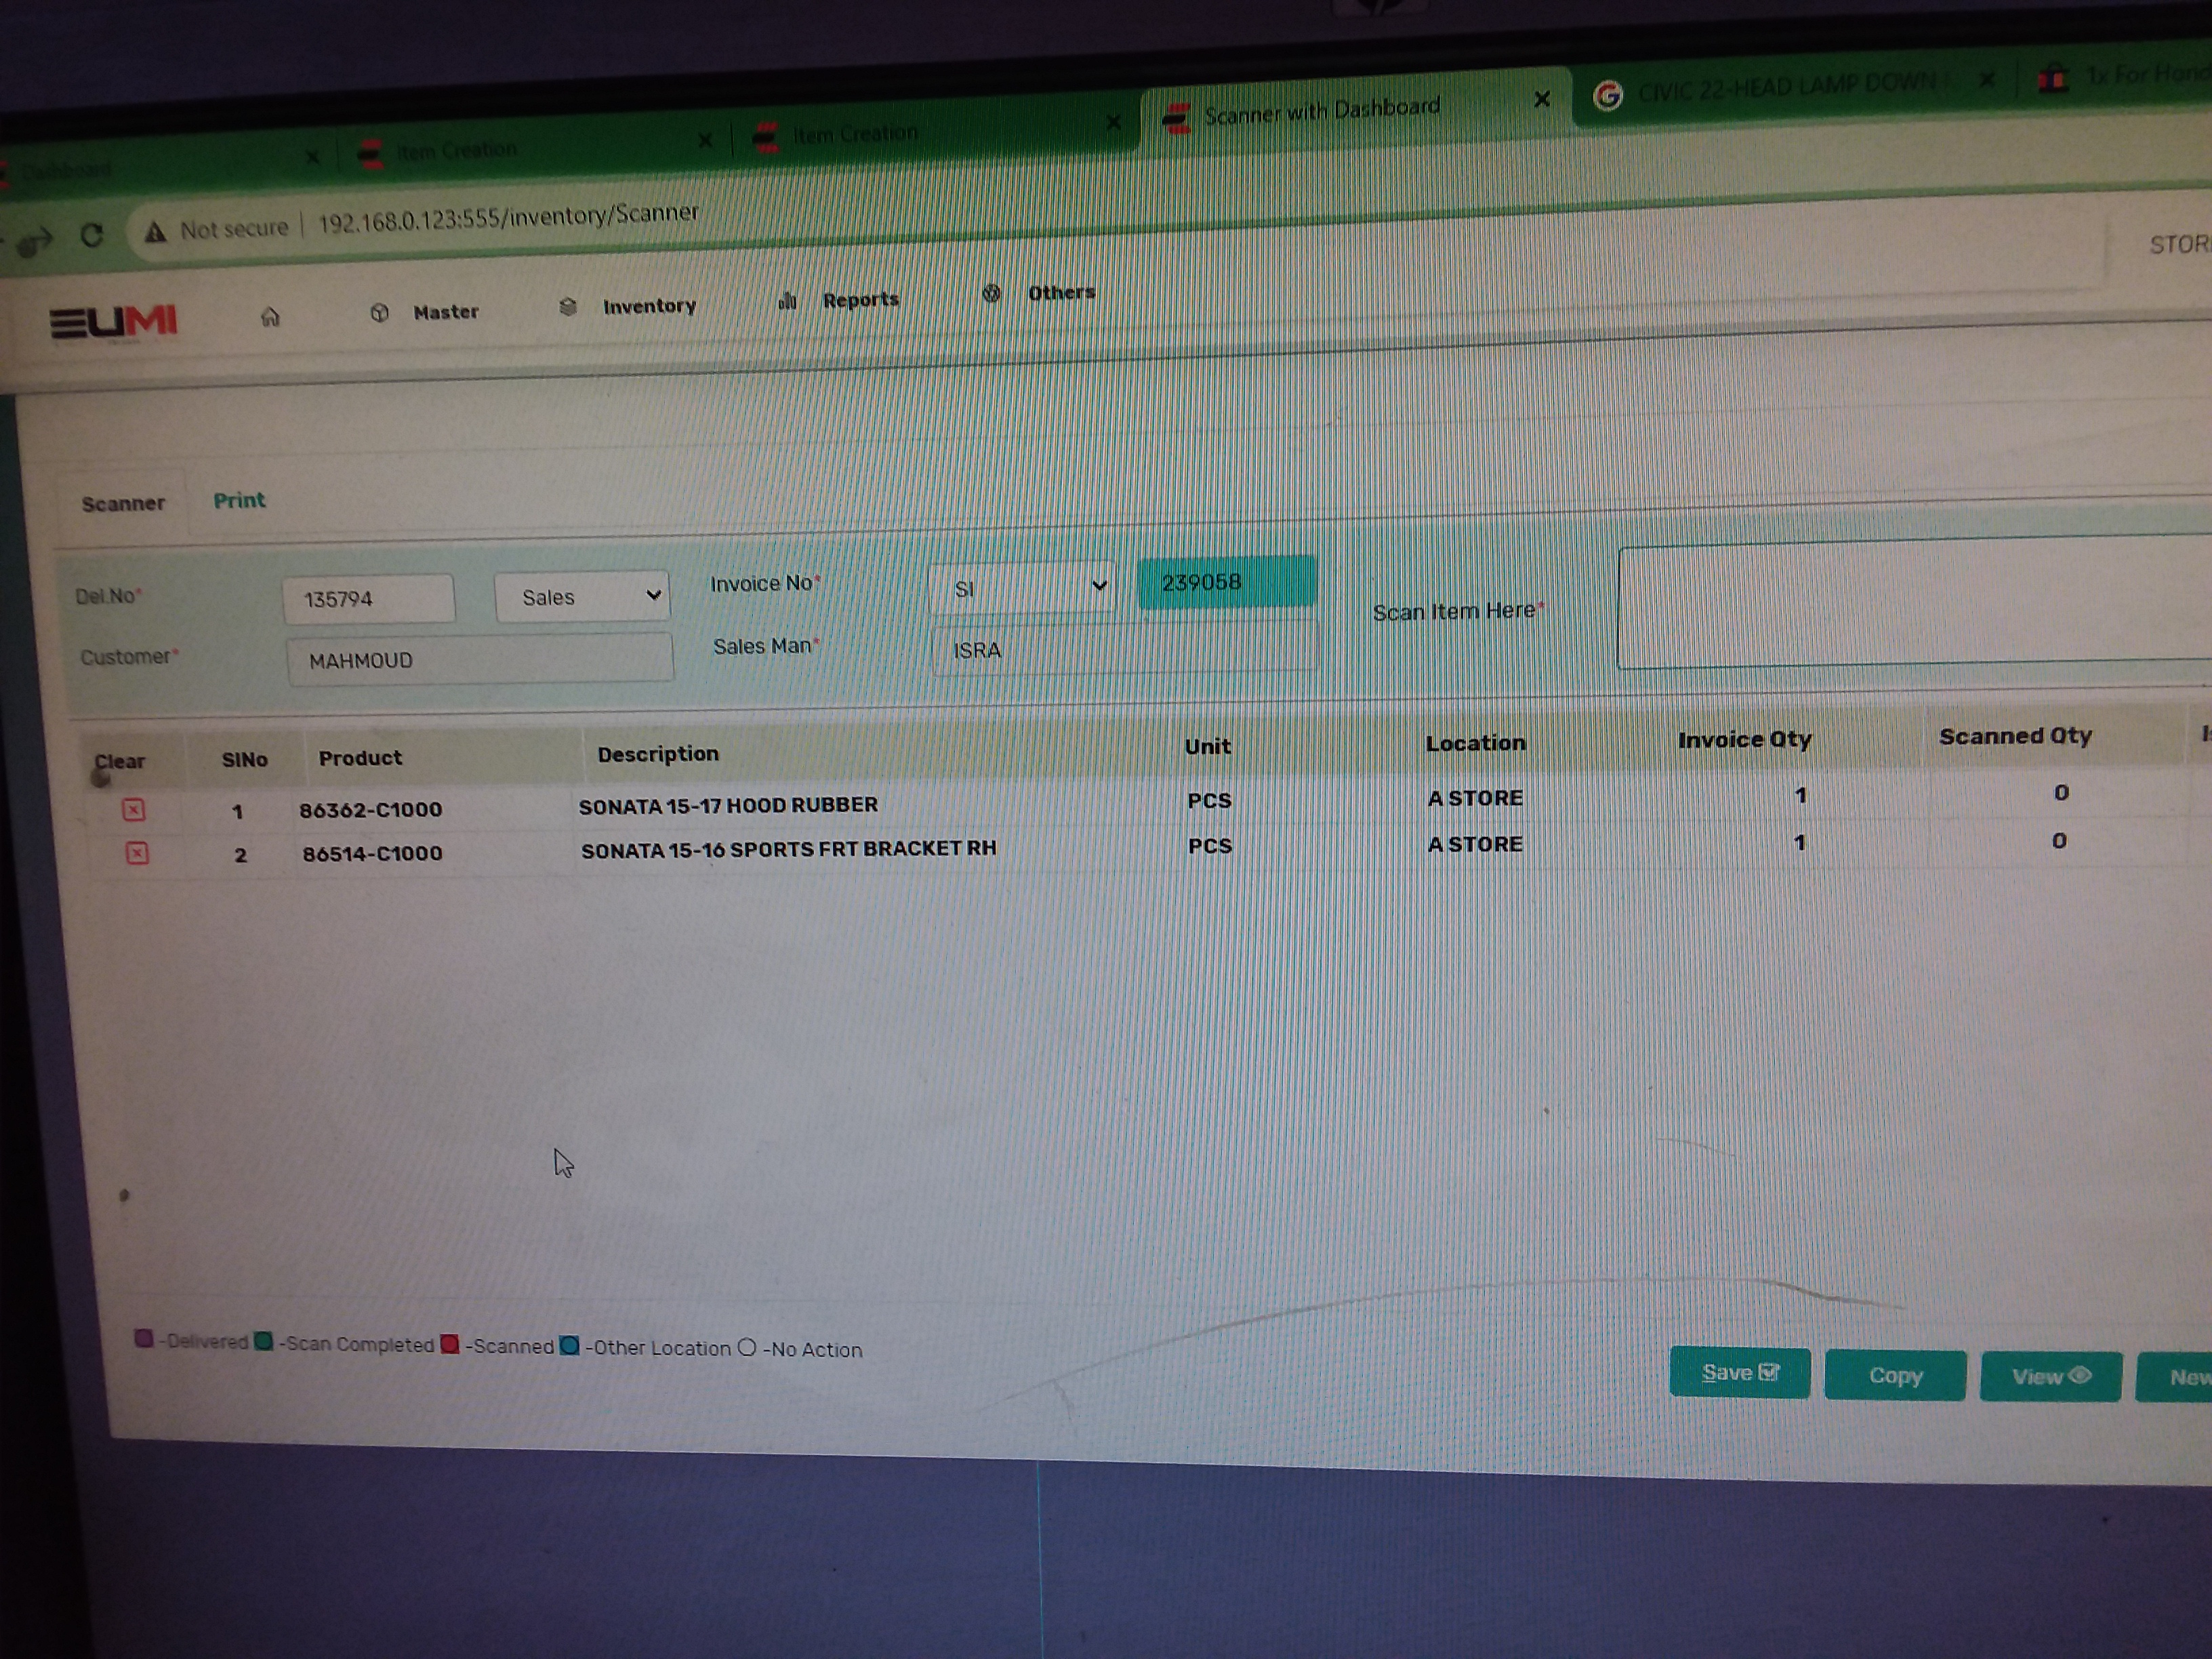Click the Sales Man field showing ISRA
The width and height of the screenshot is (2212, 1659).
[x=1124, y=648]
